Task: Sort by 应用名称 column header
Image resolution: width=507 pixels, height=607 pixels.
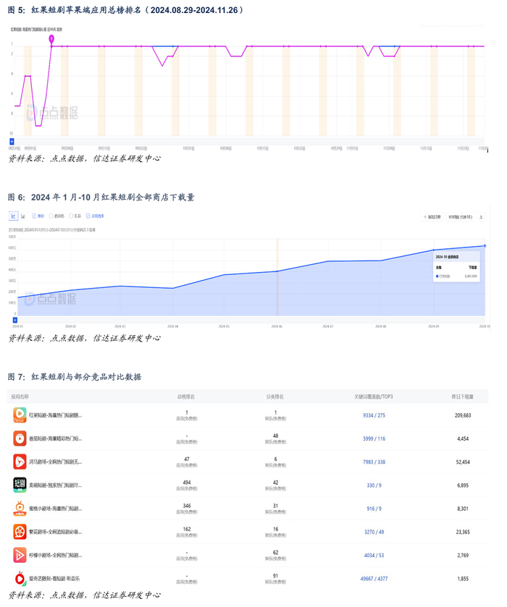Action: (20, 396)
